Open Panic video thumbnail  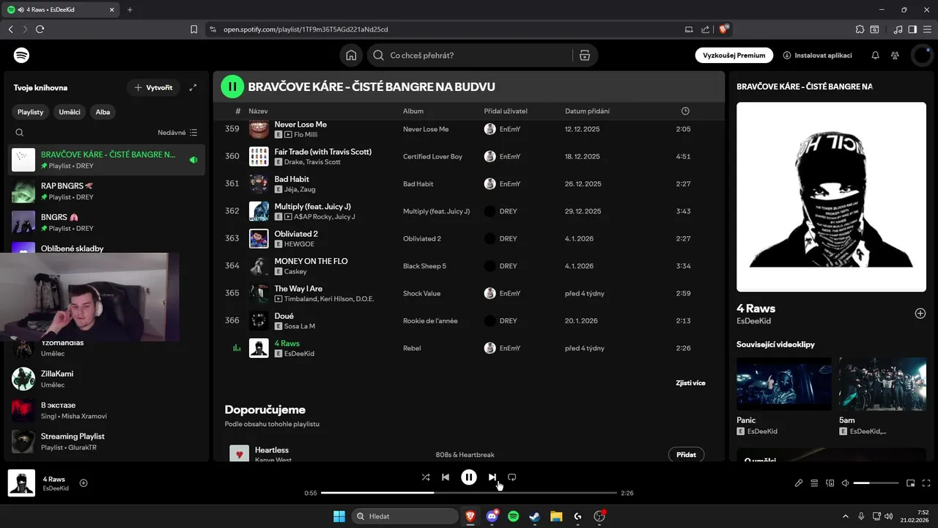[784, 384]
